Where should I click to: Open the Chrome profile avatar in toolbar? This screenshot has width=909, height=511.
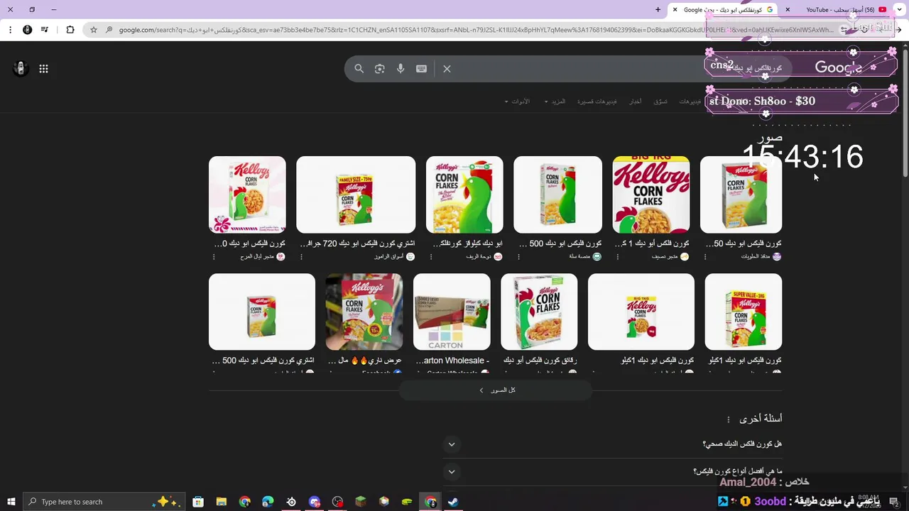tap(27, 30)
